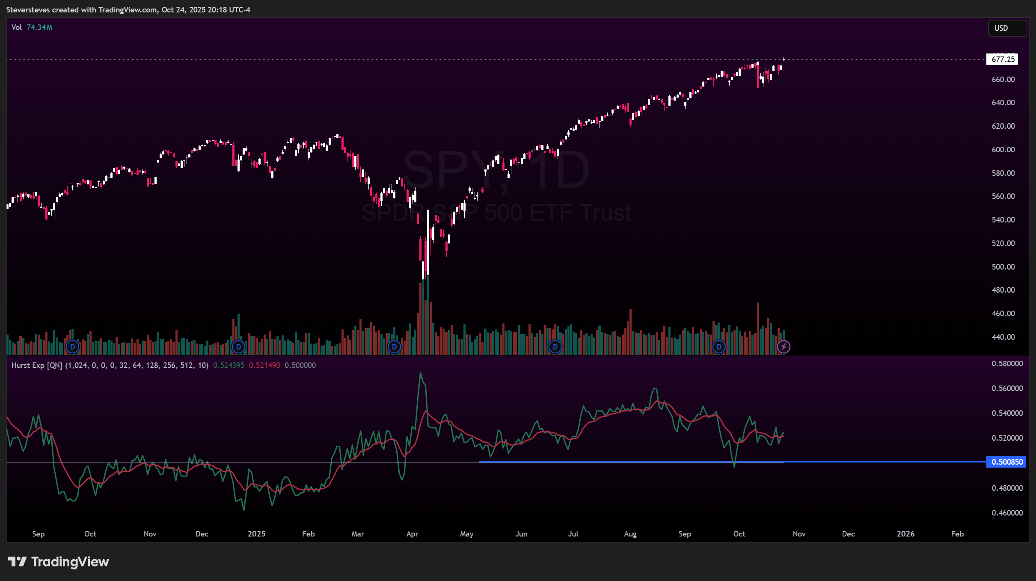Open the September 2025 dividend D marker
The image size is (1036, 581).
pyautogui.click(x=719, y=347)
